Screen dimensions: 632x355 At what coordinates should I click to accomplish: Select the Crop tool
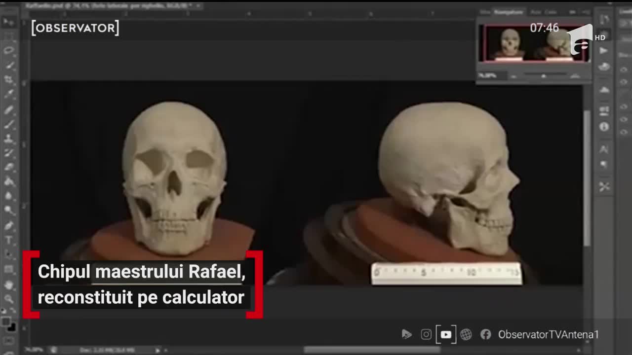click(x=8, y=79)
